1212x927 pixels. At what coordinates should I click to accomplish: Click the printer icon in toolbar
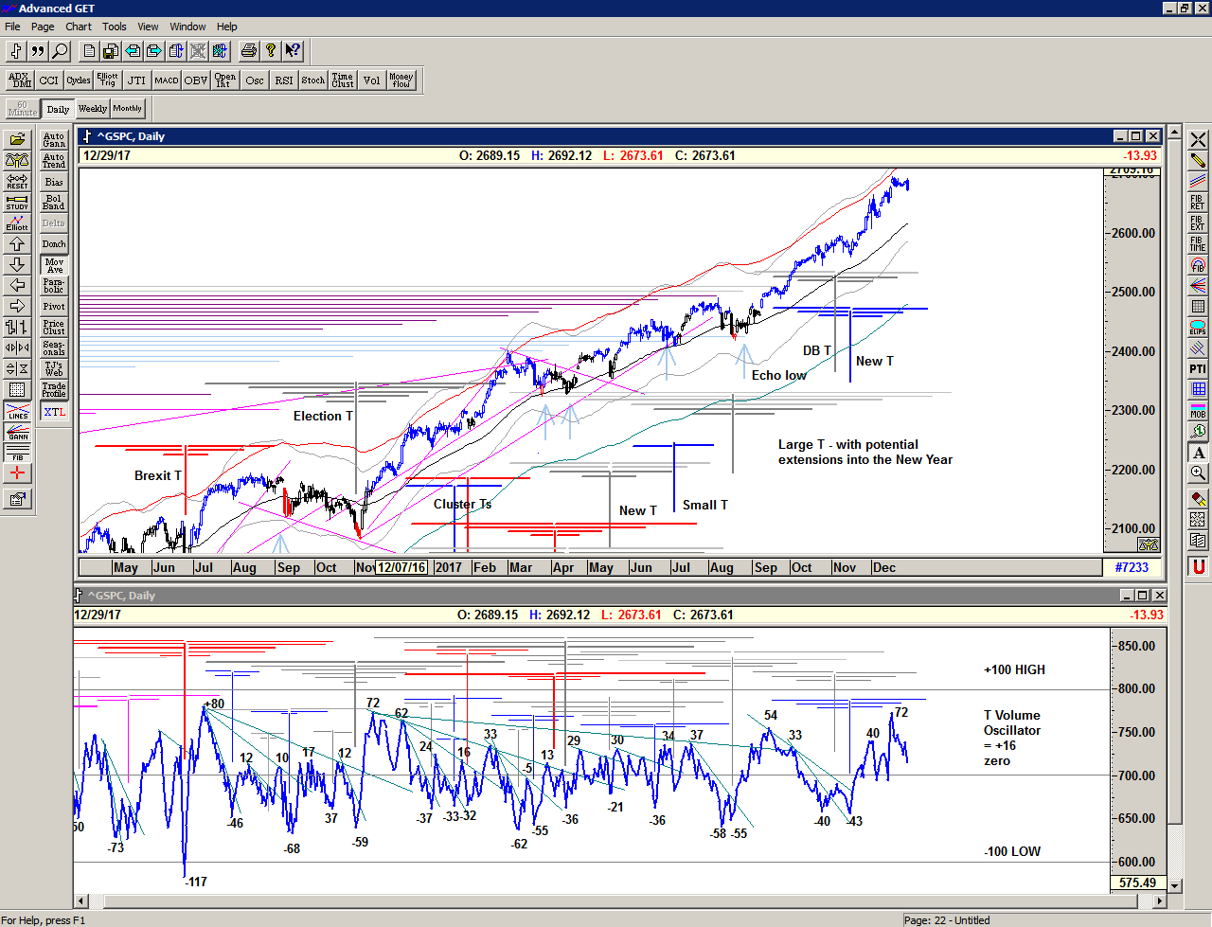[248, 51]
